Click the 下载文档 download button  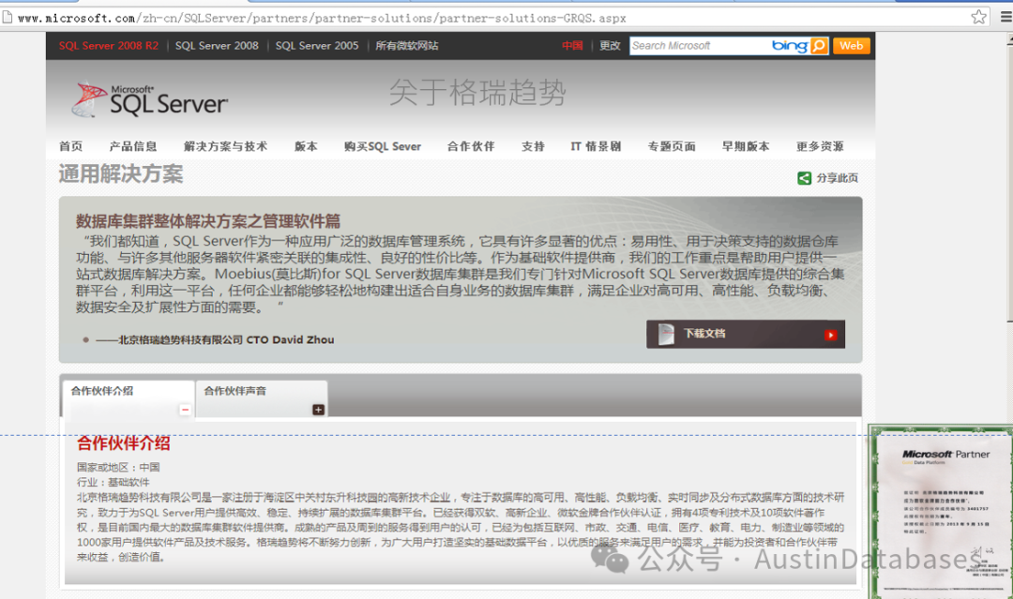746,335
